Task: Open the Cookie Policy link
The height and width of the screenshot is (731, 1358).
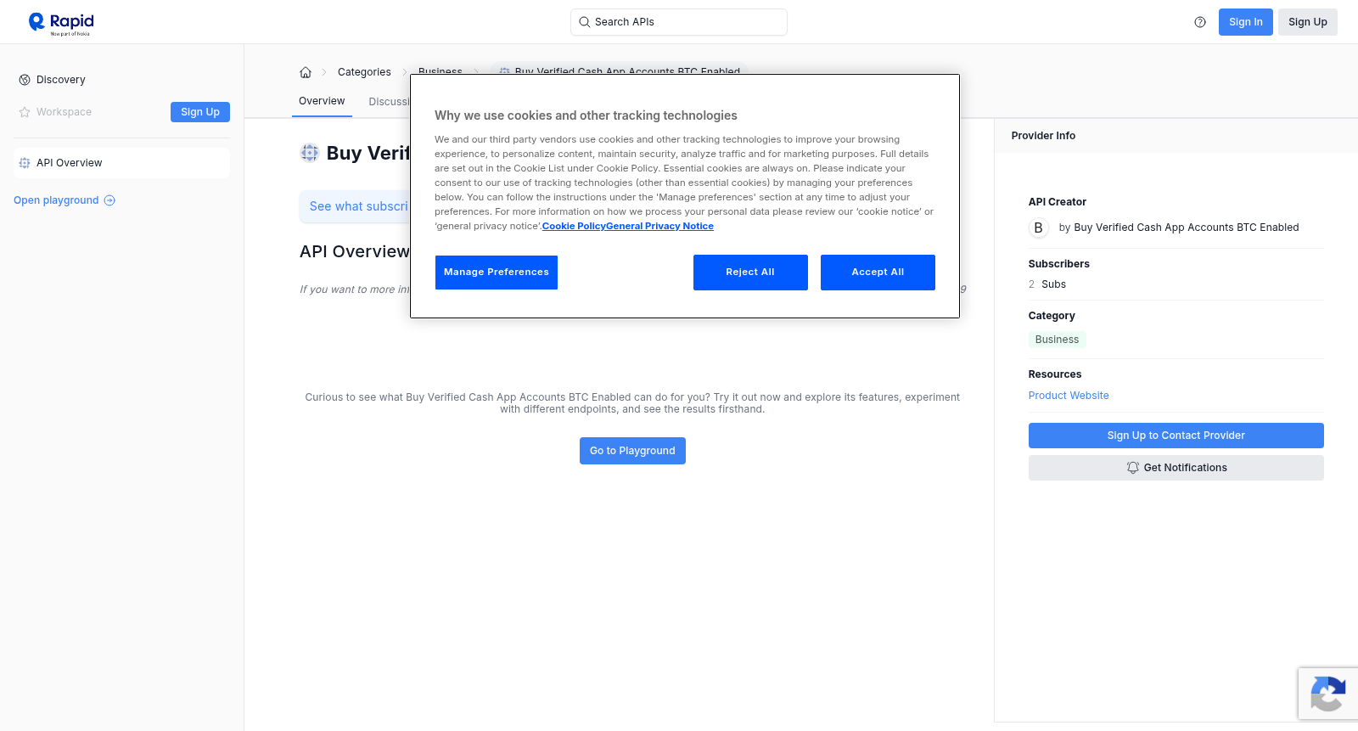Action: pyautogui.click(x=574, y=226)
